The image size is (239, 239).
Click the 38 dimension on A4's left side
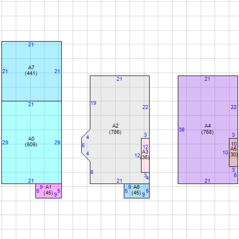pyautogui.click(x=182, y=130)
